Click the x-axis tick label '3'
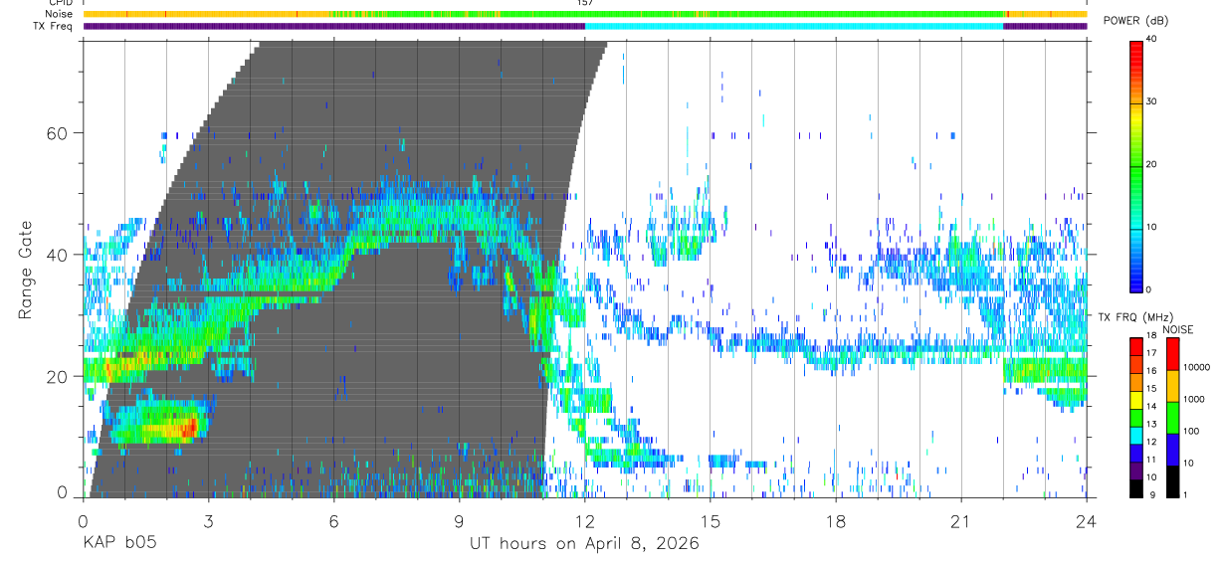 (x=208, y=521)
